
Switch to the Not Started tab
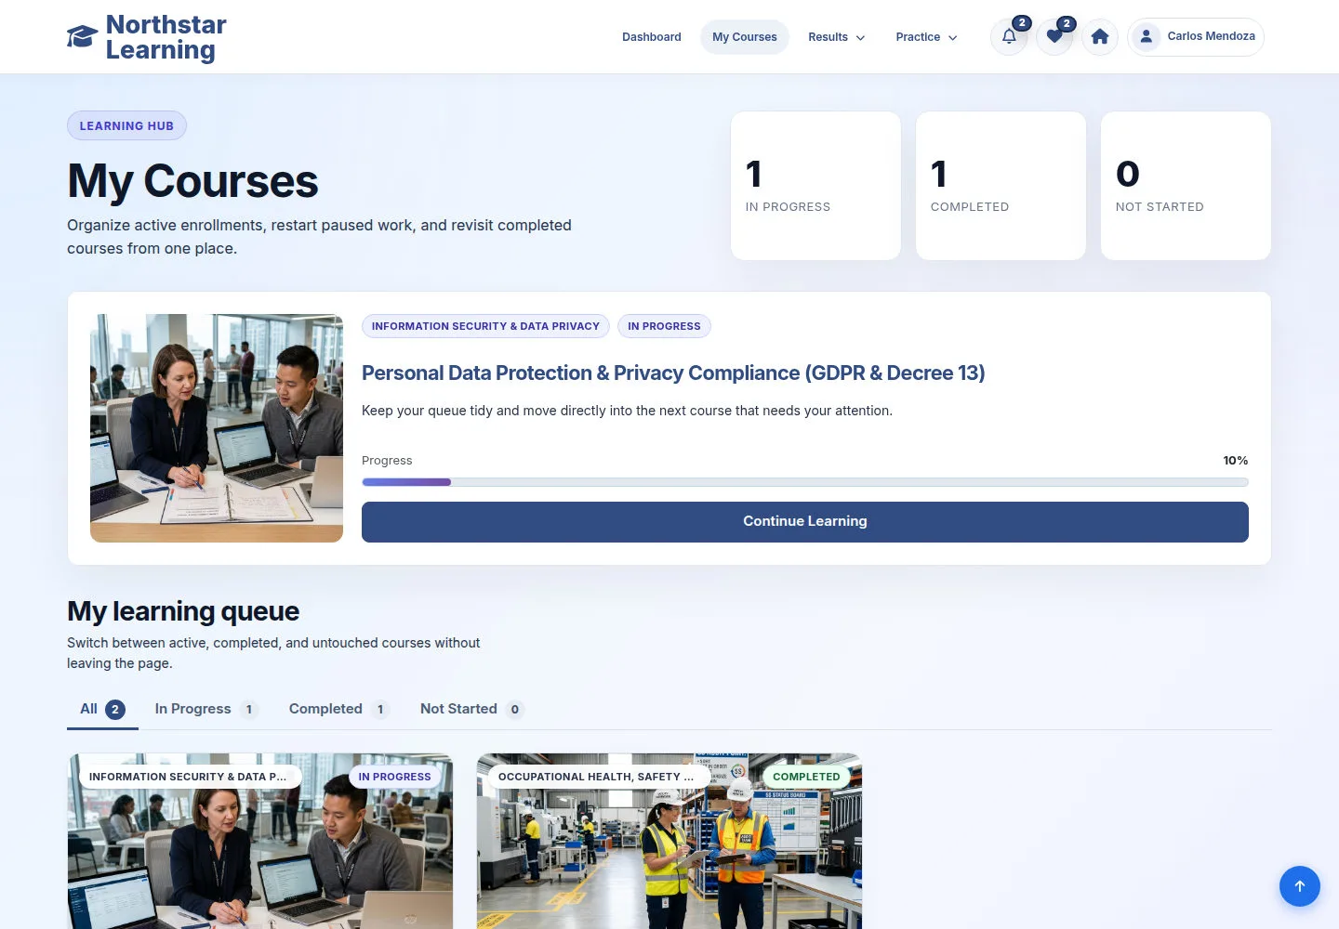[x=472, y=710]
